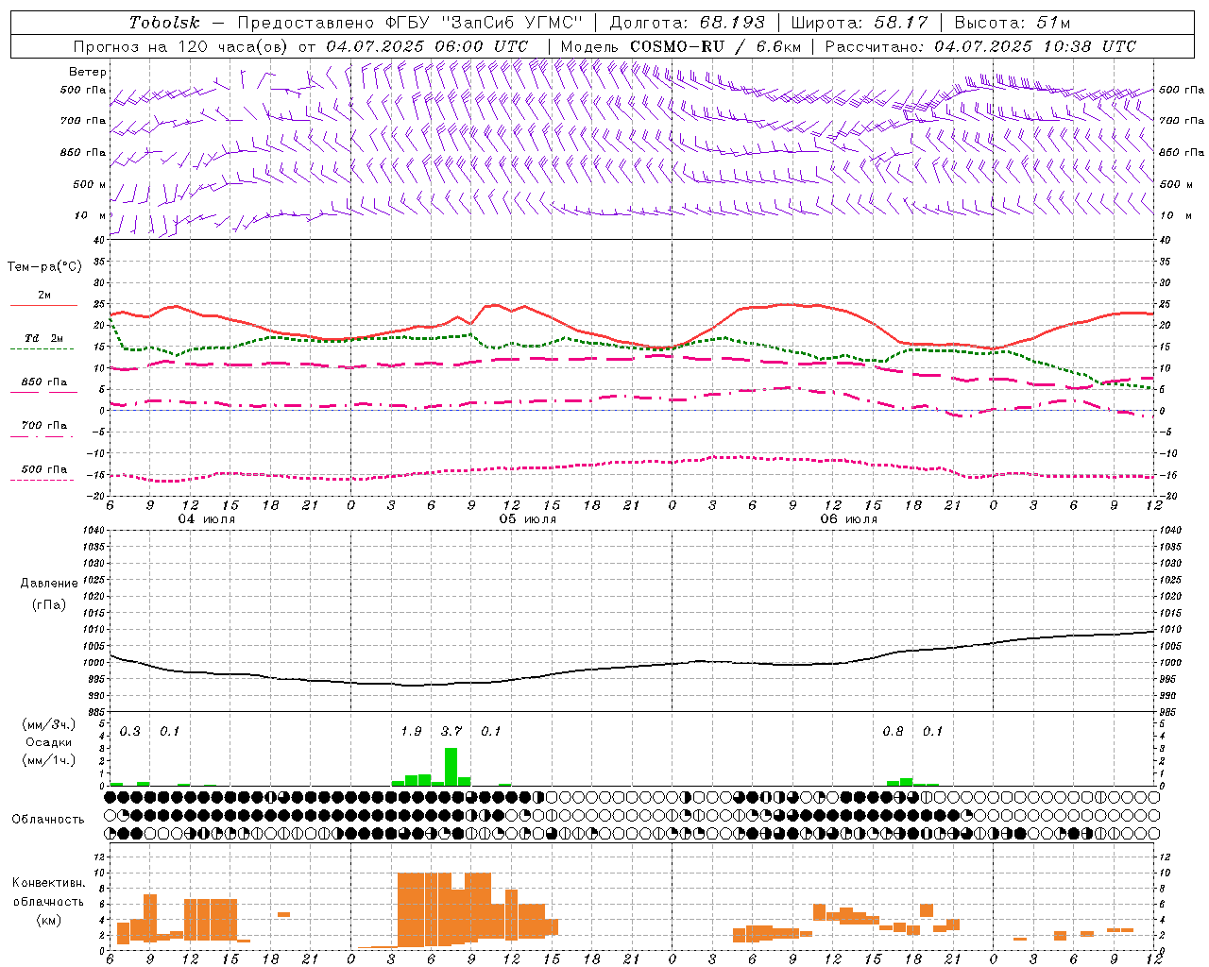Viewport: 1209px width, 967px height.
Task: Click the "Давление" pressure panel label
Action: 49,584
